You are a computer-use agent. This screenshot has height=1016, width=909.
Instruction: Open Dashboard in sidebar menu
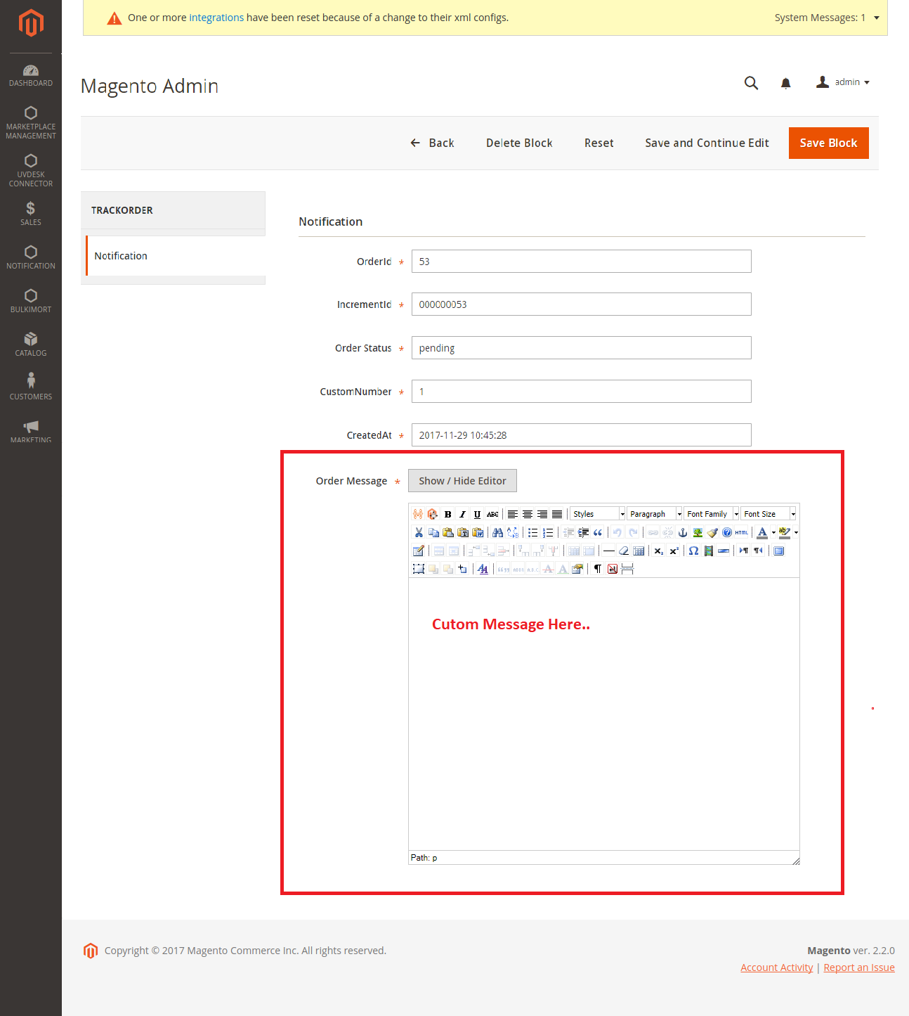(x=31, y=75)
